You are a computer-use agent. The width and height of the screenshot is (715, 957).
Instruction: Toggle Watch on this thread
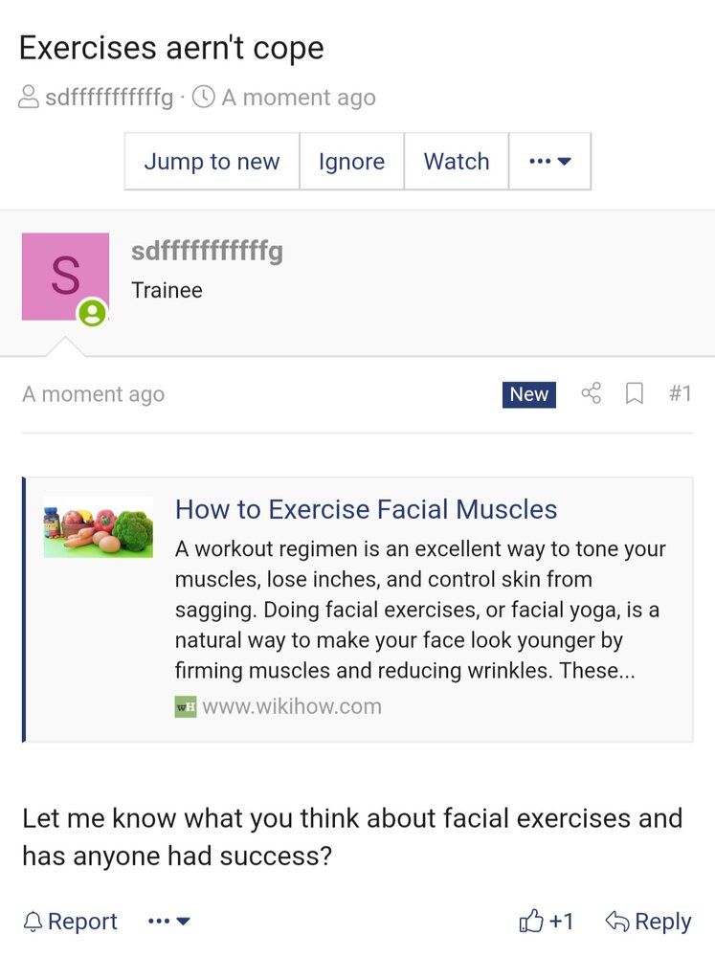point(457,161)
